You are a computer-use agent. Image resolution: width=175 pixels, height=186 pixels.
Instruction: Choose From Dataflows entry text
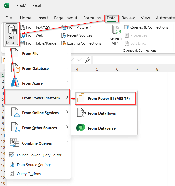click(102, 113)
